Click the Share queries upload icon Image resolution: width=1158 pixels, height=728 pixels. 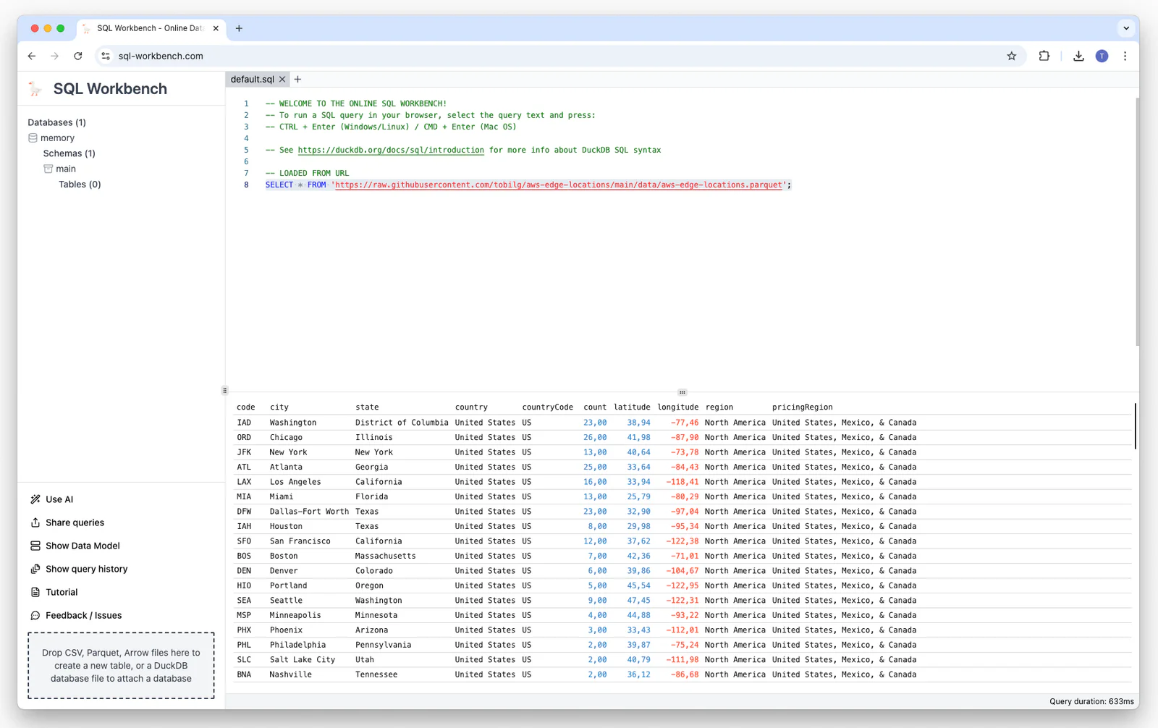click(35, 522)
